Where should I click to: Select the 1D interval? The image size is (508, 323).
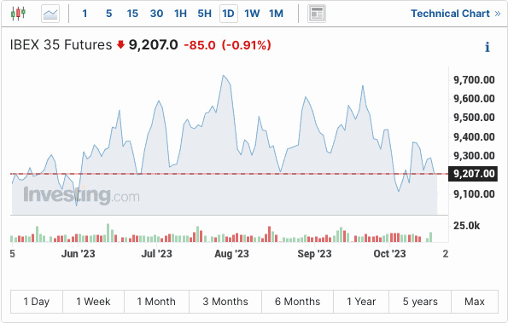click(229, 14)
